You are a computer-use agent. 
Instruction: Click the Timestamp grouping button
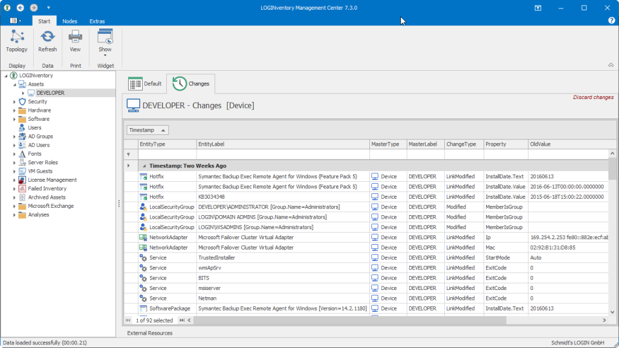(x=147, y=130)
